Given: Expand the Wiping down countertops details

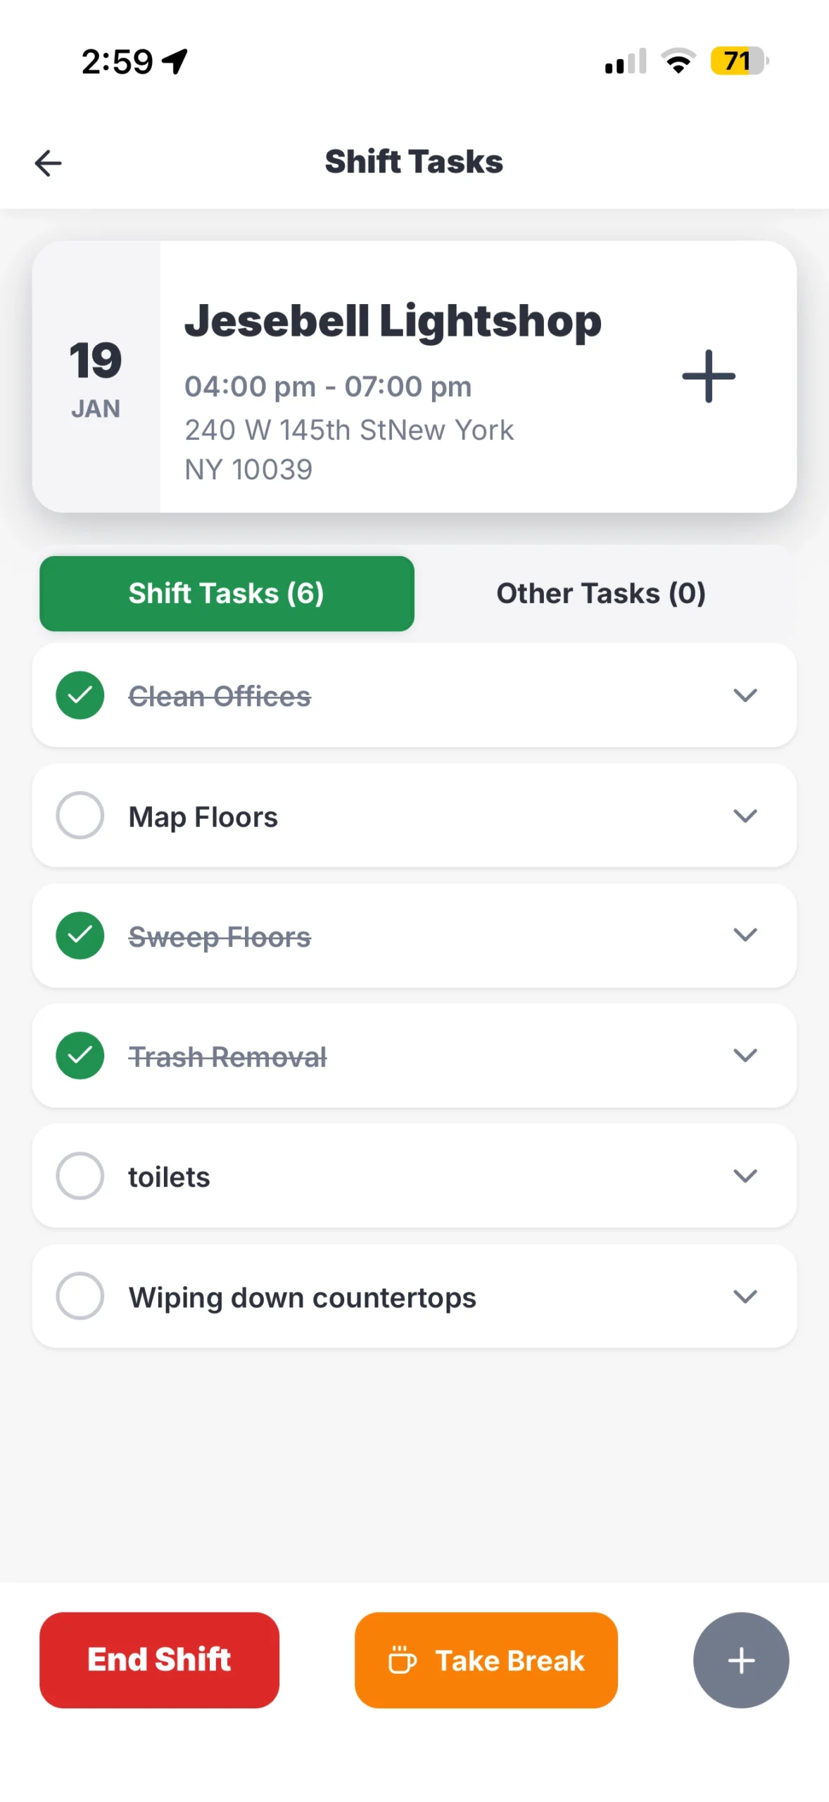Looking at the screenshot, I should (x=745, y=1296).
